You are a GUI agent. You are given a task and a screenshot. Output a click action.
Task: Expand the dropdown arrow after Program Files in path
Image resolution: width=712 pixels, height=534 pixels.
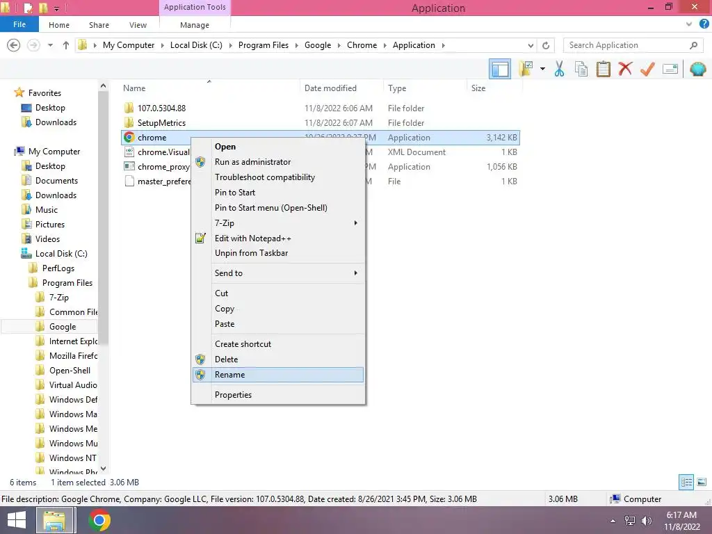click(x=296, y=45)
